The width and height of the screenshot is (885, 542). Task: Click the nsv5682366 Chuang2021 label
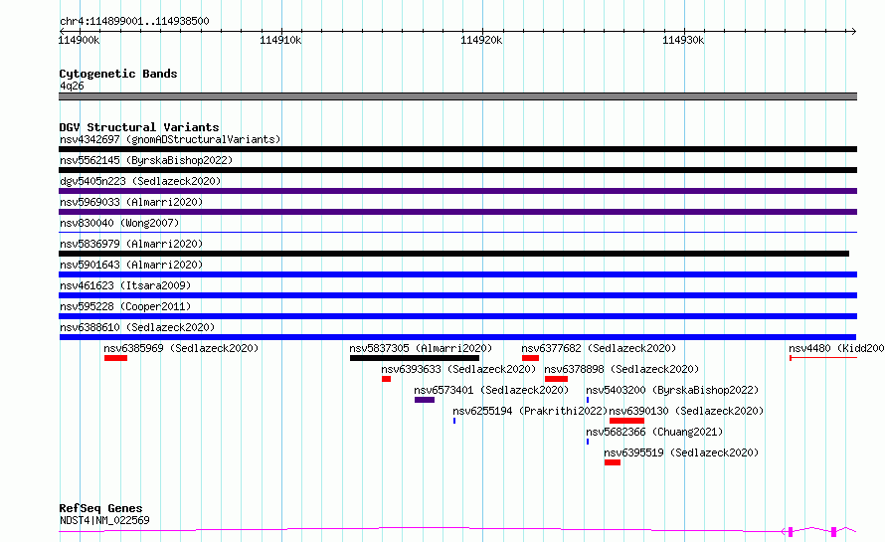tap(654, 432)
